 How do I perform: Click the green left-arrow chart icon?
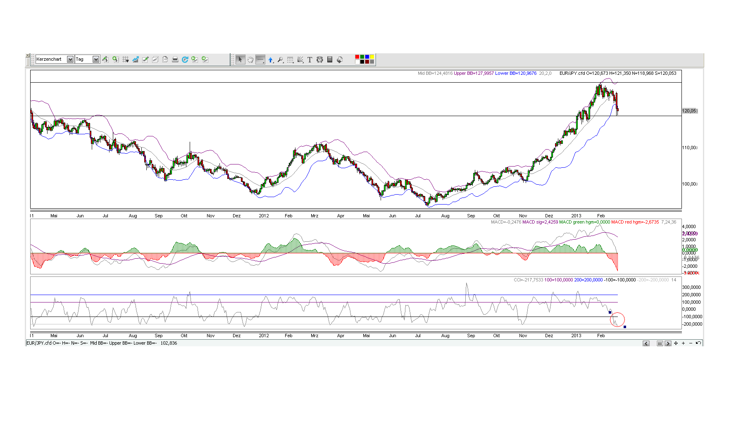pos(195,60)
